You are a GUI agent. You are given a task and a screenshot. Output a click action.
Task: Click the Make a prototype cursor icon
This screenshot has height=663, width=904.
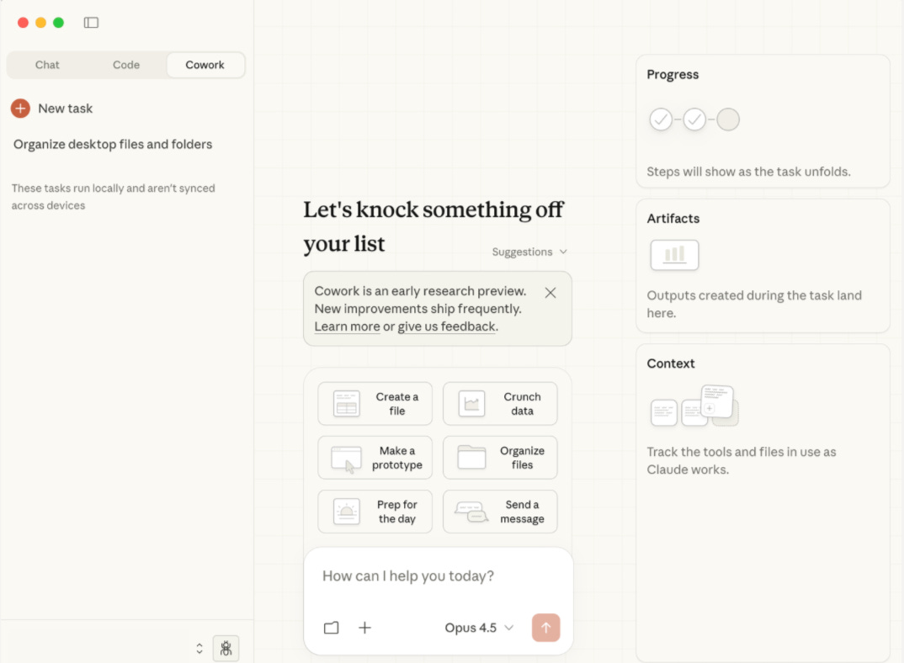[347, 459]
